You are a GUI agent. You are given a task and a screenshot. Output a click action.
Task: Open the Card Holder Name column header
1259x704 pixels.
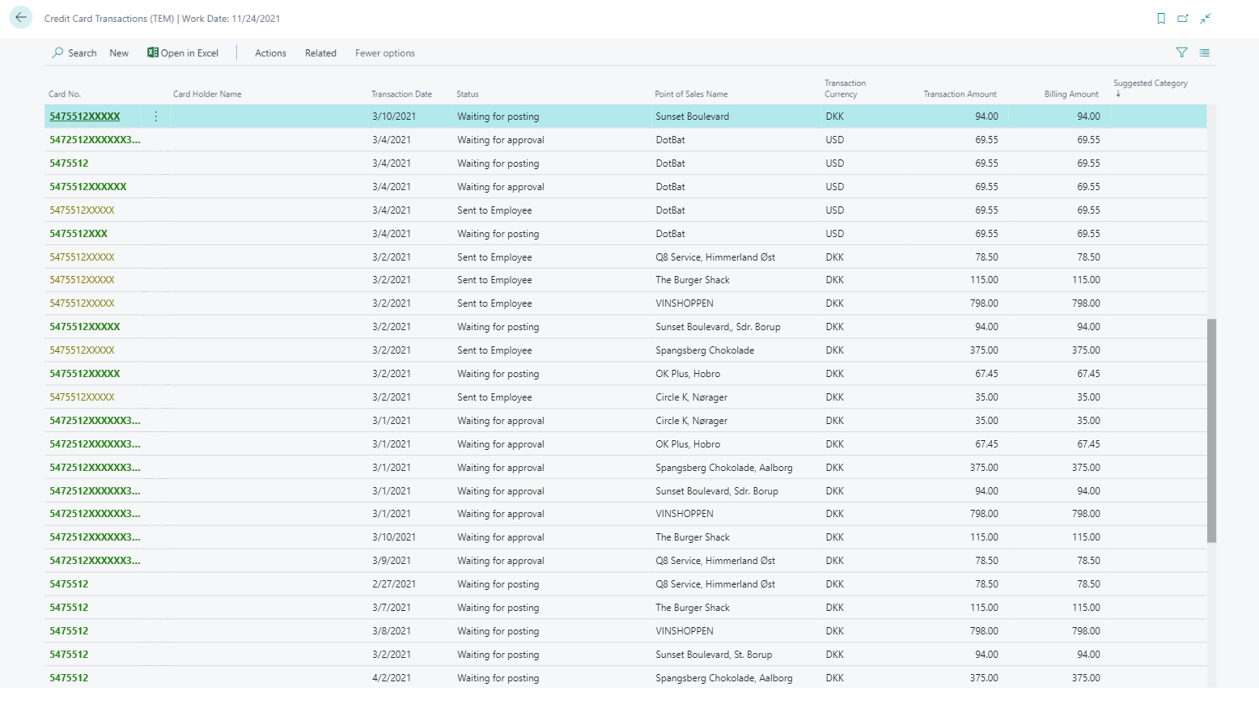pyautogui.click(x=207, y=94)
